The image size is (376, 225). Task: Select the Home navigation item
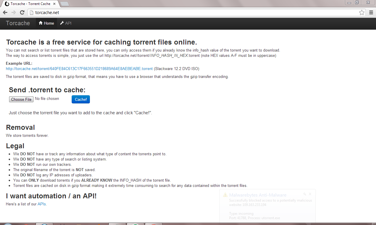click(46, 23)
